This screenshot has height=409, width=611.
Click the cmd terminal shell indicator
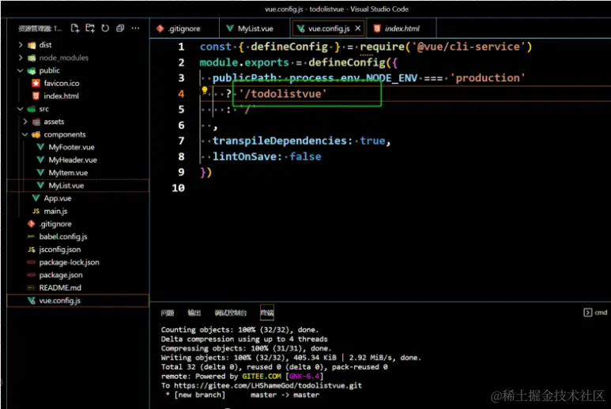[x=595, y=313]
